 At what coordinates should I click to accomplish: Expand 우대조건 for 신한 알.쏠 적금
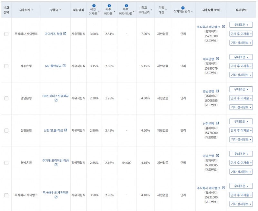[241, 121]
